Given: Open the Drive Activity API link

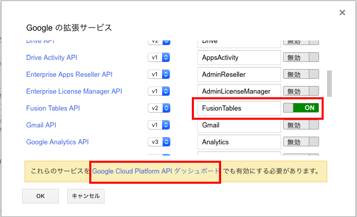Looking at the screenshot, I should point(52,57).
